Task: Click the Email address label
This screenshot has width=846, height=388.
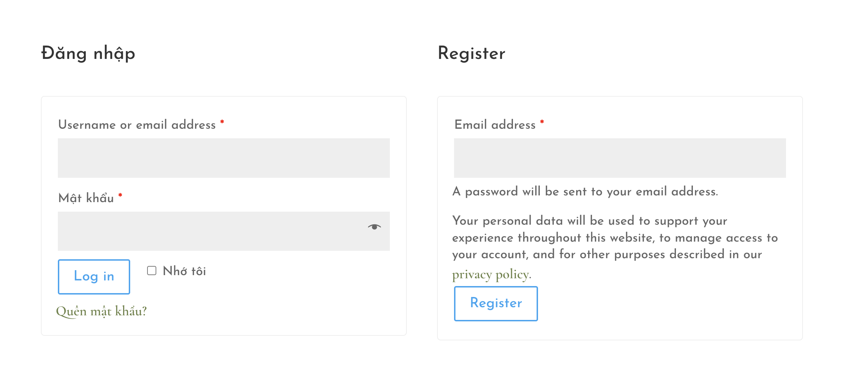Action: (x=495, y=125)
